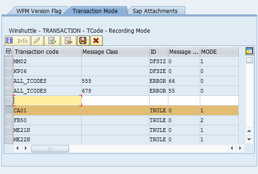
Task: Click the Message number cell showing 55
Action: pos(184,91)
